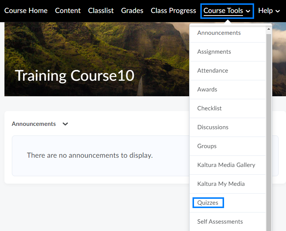Choose Assignments in the dropdown list
This screenshot has height=231, width=286.
click(x=214, y=52)
